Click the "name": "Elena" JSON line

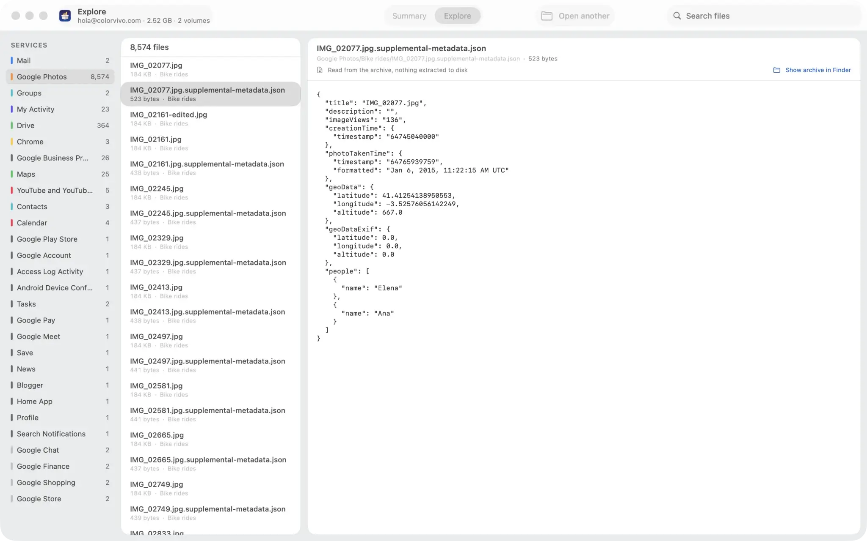pyautogui.click(x=372, y=288)
